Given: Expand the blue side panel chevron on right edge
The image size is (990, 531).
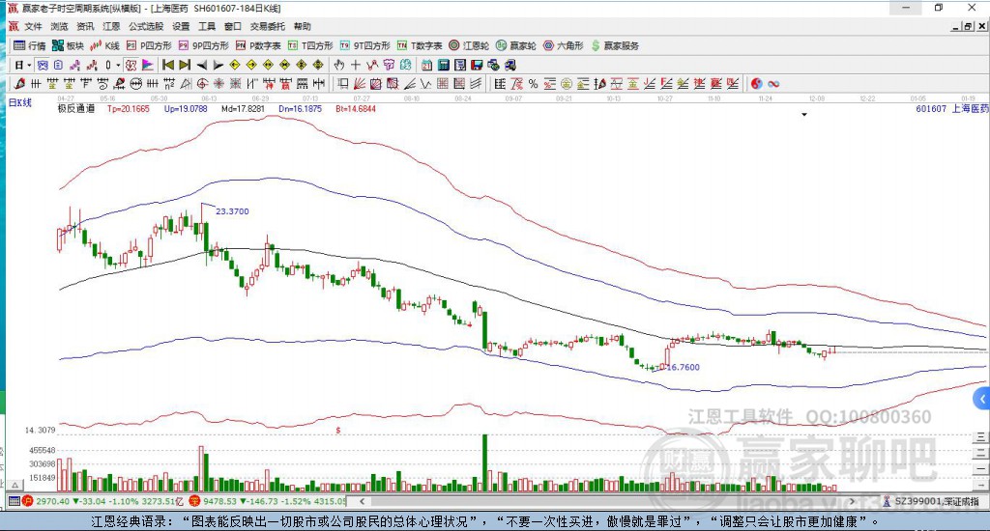Looking at the screenshot, I should coord(982,399).
